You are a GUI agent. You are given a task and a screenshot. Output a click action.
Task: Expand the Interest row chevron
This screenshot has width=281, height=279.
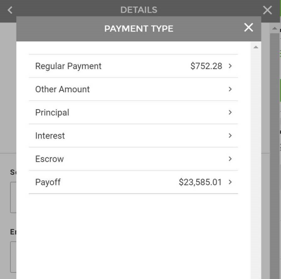(x=230, y=135)
